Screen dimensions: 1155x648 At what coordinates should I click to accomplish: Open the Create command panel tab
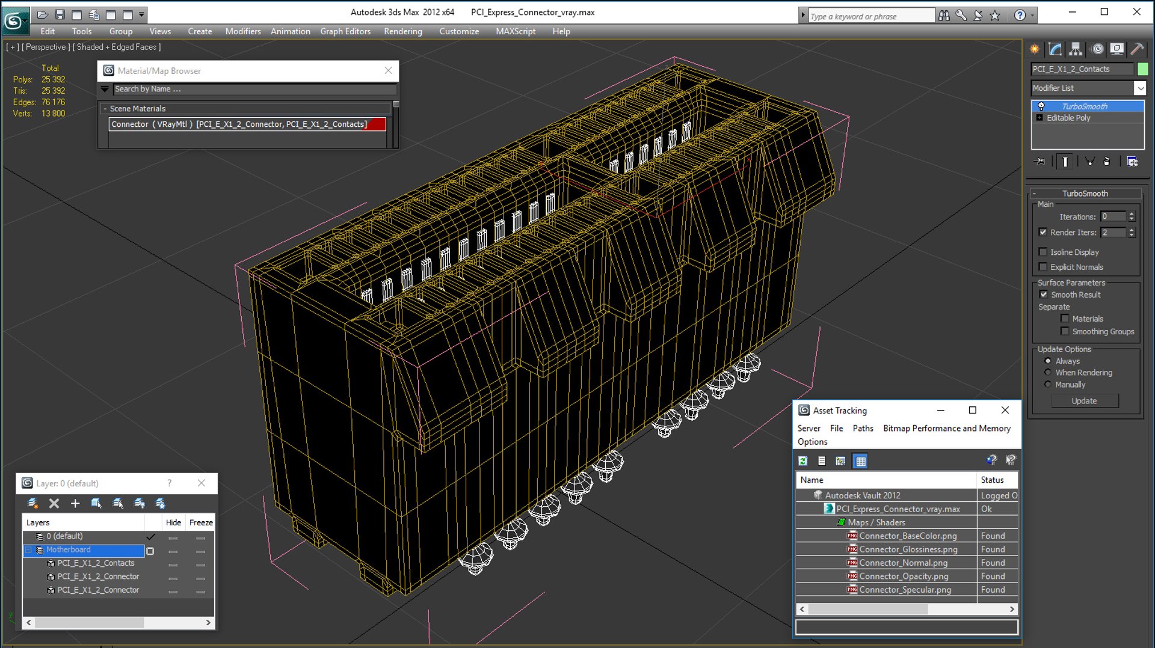coord(1035,49)
